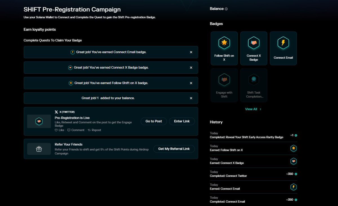This screenshot has width=338, height=206.
Task: Click the Balance label
Action: point(217,9)
